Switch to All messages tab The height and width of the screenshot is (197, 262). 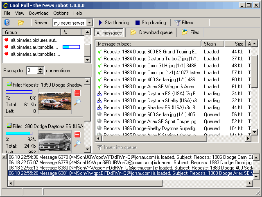(x=109, y=33)
